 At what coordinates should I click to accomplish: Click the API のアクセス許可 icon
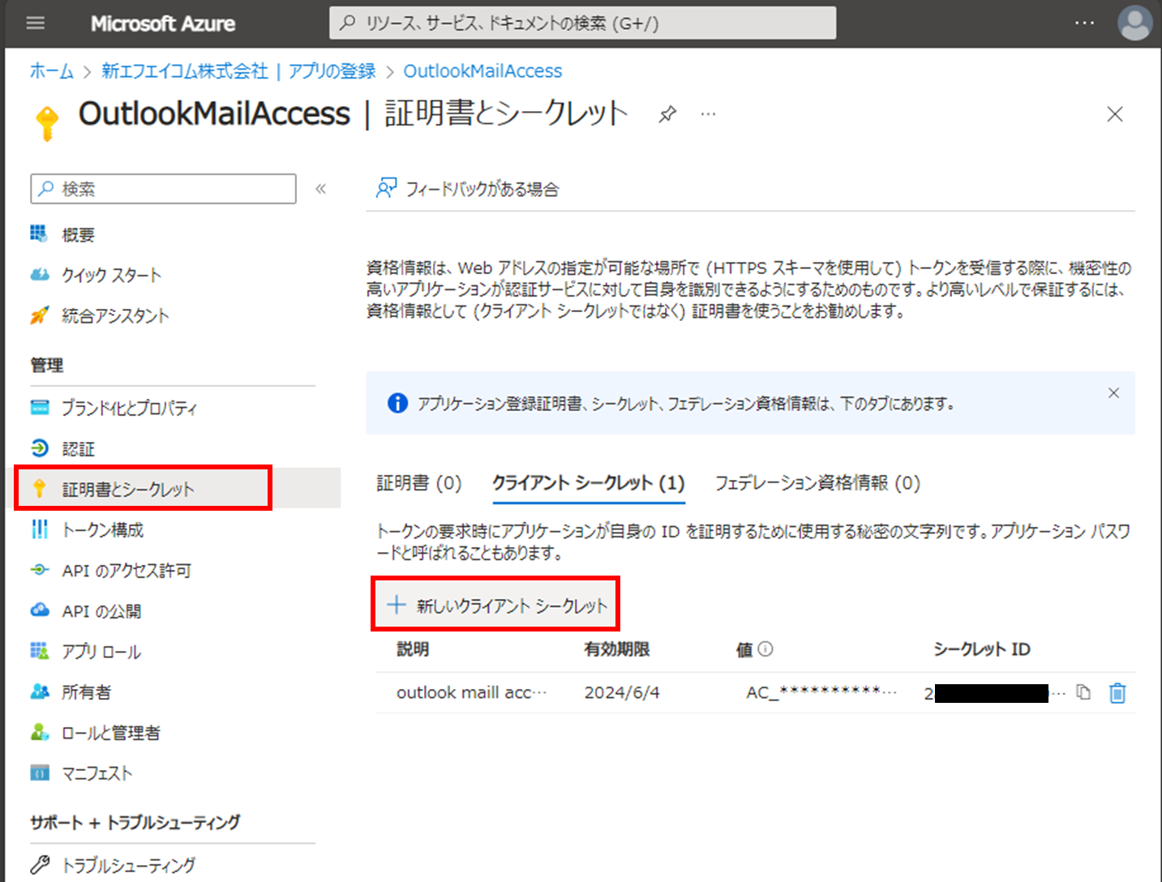(40, 570)
